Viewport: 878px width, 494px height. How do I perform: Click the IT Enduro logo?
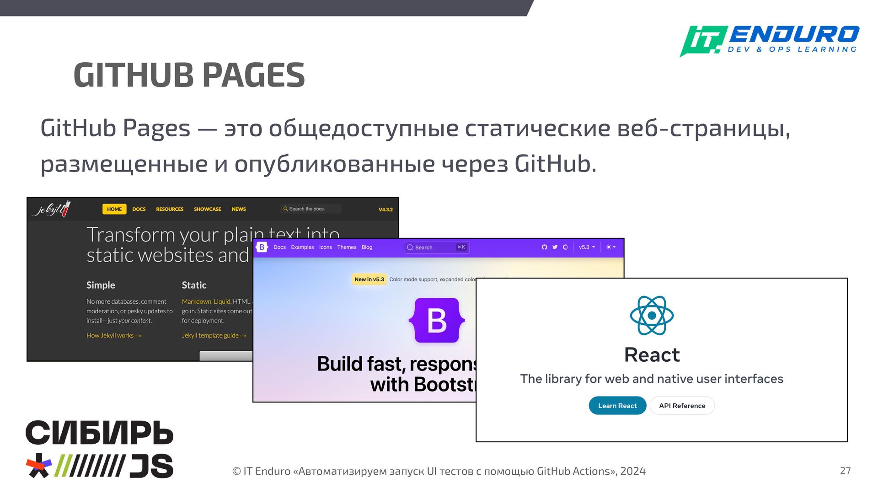point(769,41)
